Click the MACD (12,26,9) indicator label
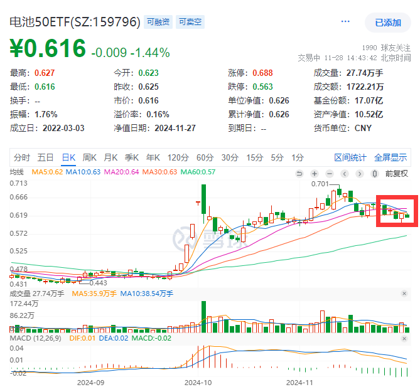420x392 pixels. pos(35,339)
